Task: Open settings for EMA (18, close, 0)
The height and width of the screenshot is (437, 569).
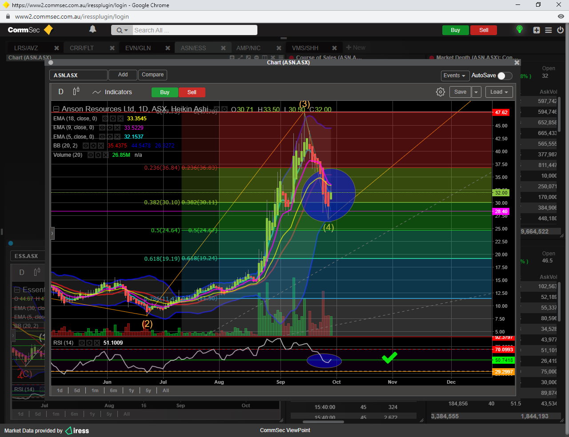Action: pos(112,119)
